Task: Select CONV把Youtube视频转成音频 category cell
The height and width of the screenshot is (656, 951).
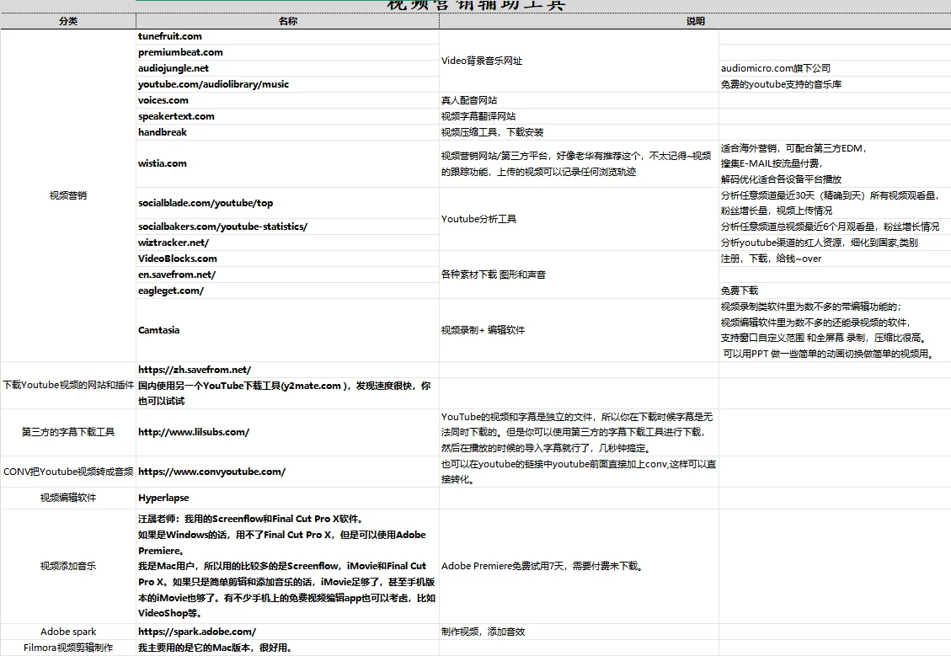Action: click(68, 472)
